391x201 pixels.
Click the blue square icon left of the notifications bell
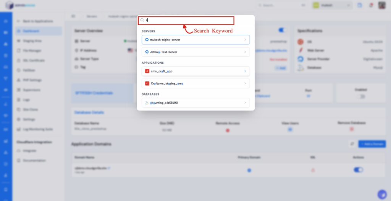tap(360, 5)
